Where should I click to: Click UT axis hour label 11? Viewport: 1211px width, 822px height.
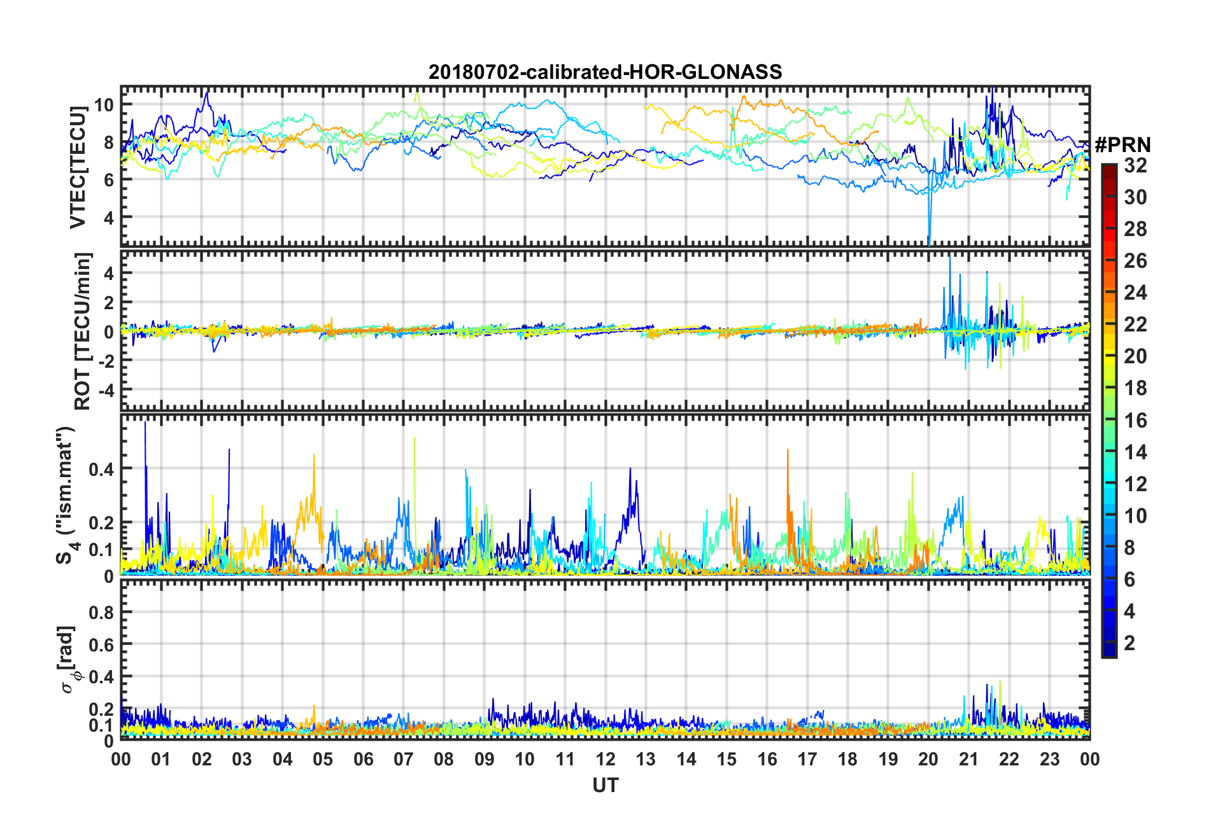[565, 759]
